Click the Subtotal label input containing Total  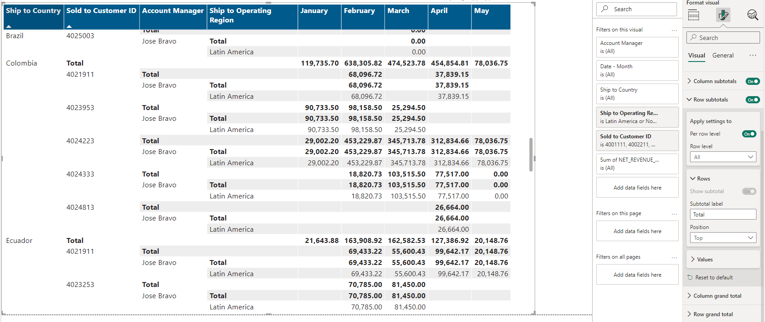723,214
